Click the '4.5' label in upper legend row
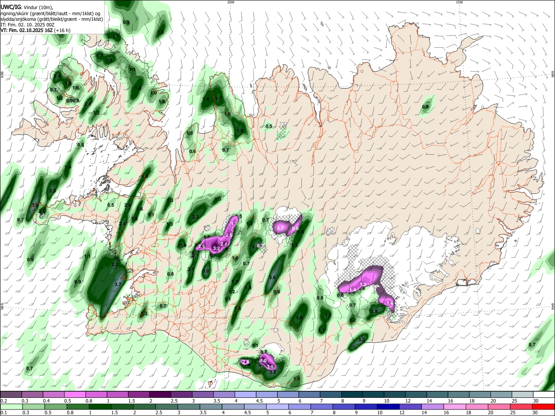Image resolution: width=555 pixels, height=416 pixels. [x=259, y=401]
